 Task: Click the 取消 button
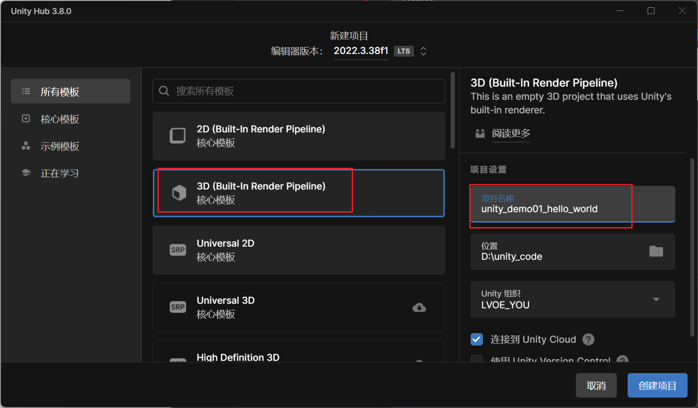(x=596, y=385)
